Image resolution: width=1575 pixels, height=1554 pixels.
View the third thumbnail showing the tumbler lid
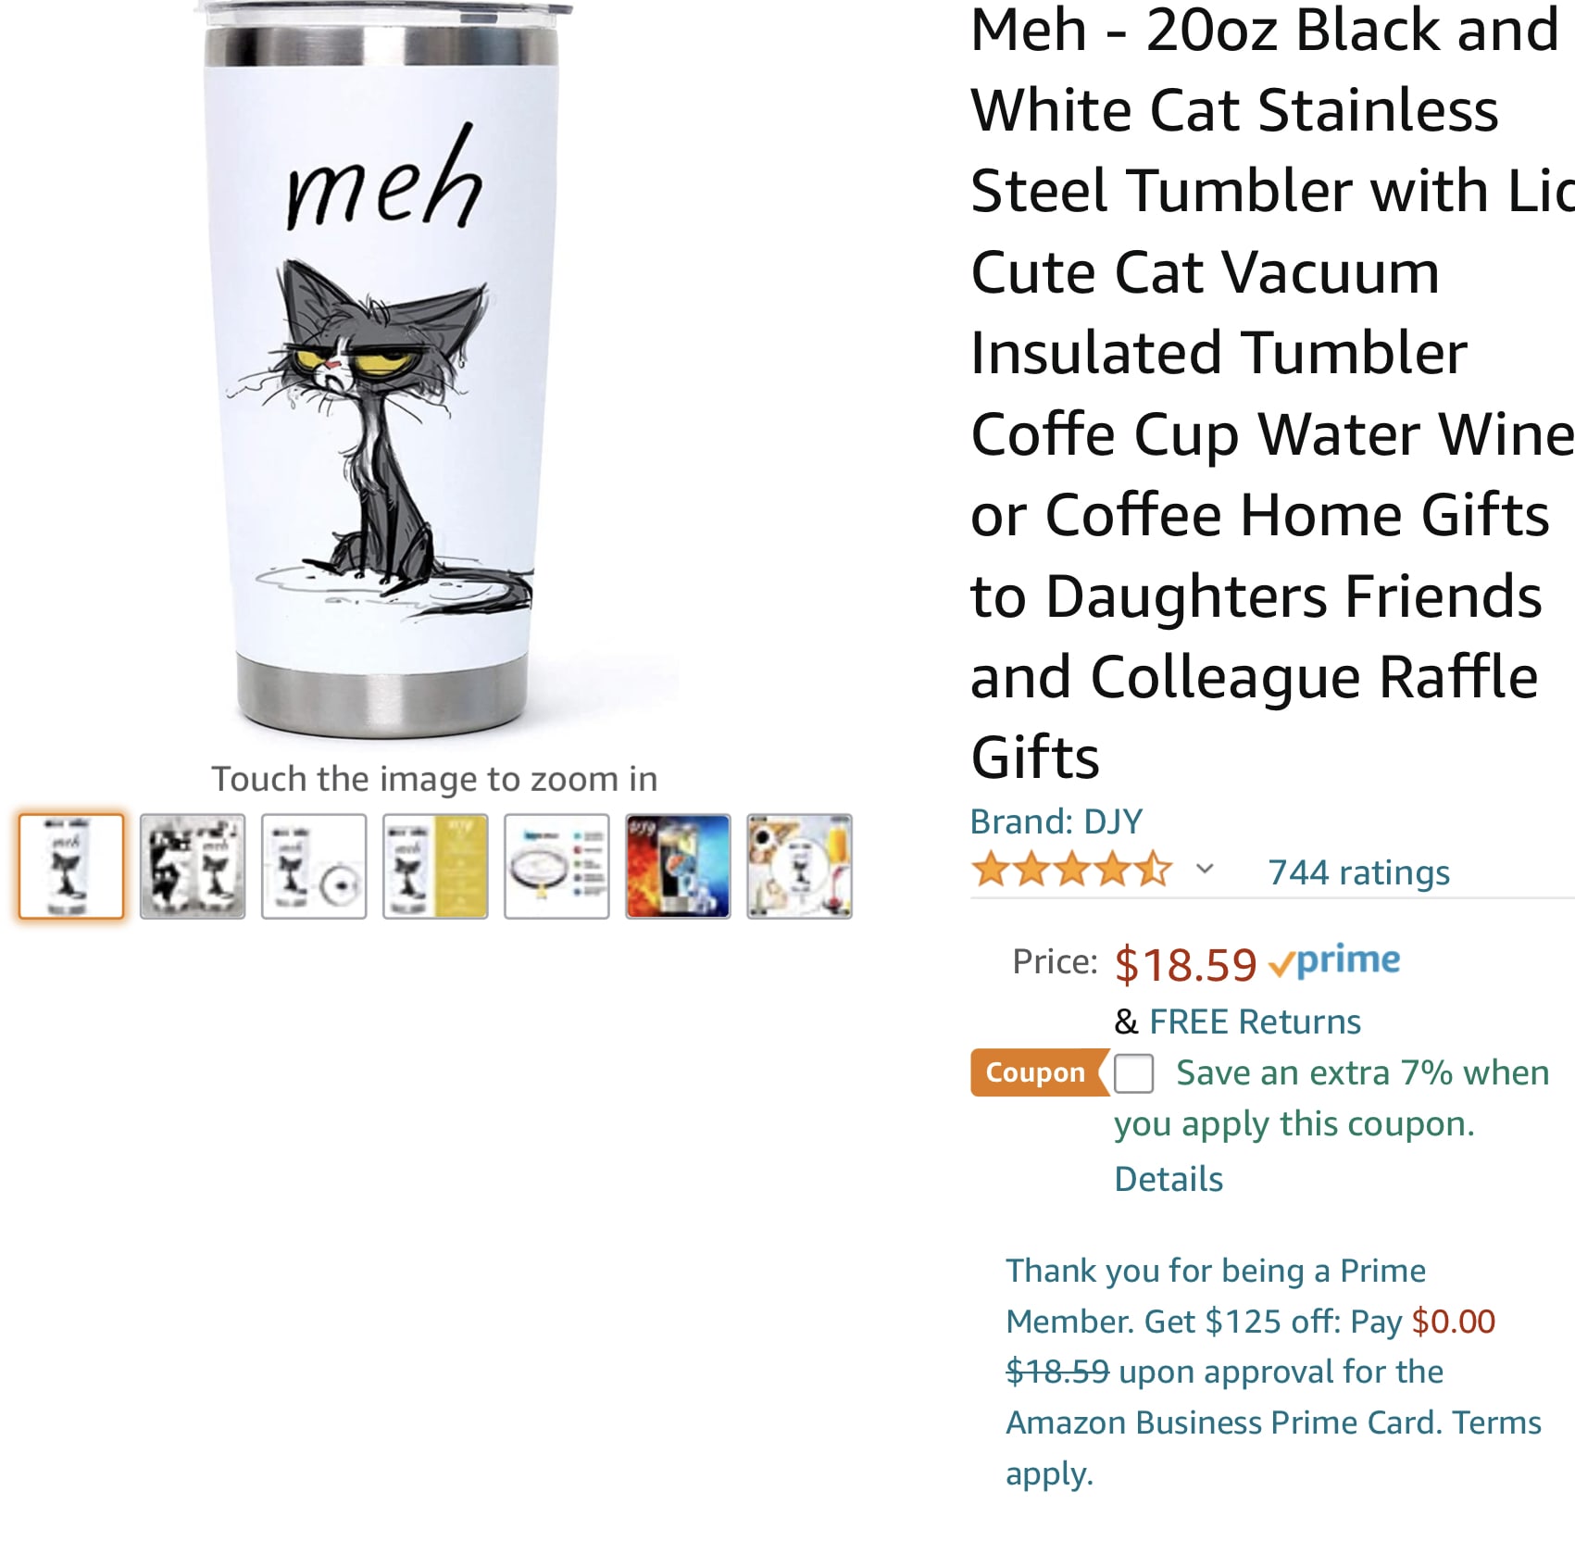click(x=314, y=866)
